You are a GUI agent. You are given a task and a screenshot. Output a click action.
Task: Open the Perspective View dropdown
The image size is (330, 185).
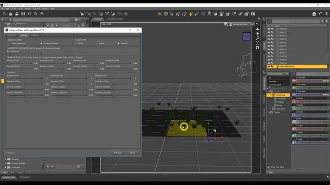(242, 24)
